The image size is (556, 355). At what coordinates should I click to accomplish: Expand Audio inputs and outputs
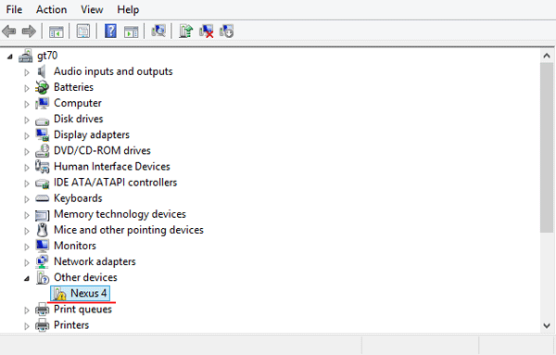tap(27, 72)
